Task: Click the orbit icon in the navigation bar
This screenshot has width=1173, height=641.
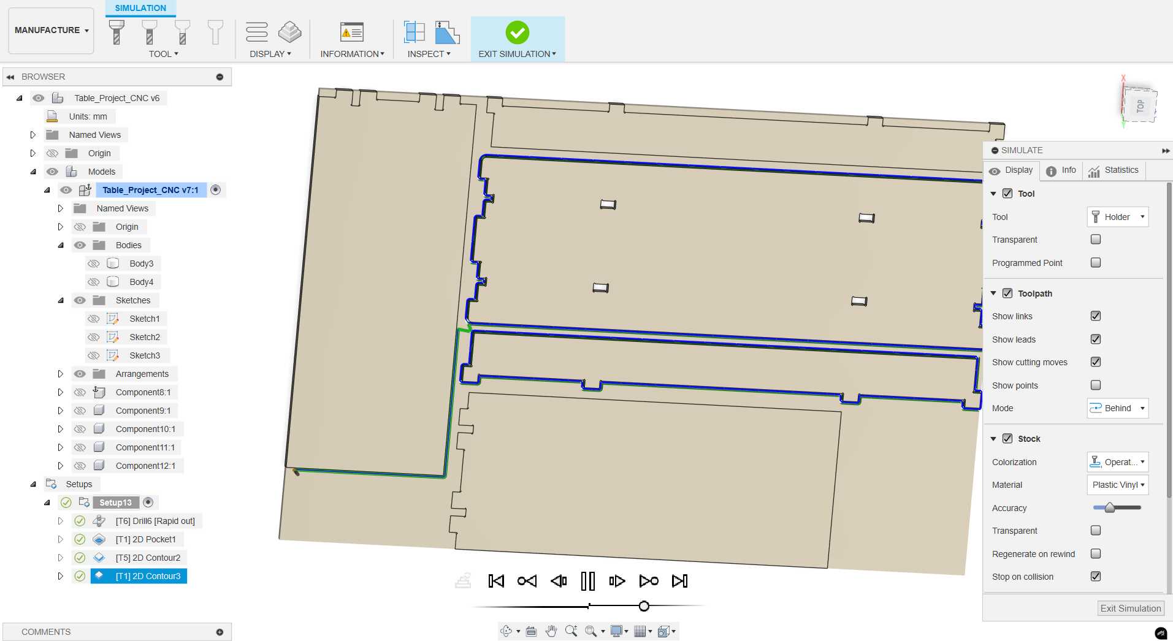Action: [x=506, y=631]
